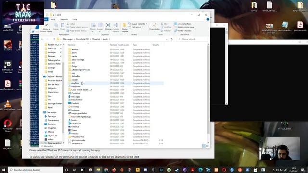Select the VirtualBox VMs folder
This screenshot has width=308, height=173.
point(77,137)
